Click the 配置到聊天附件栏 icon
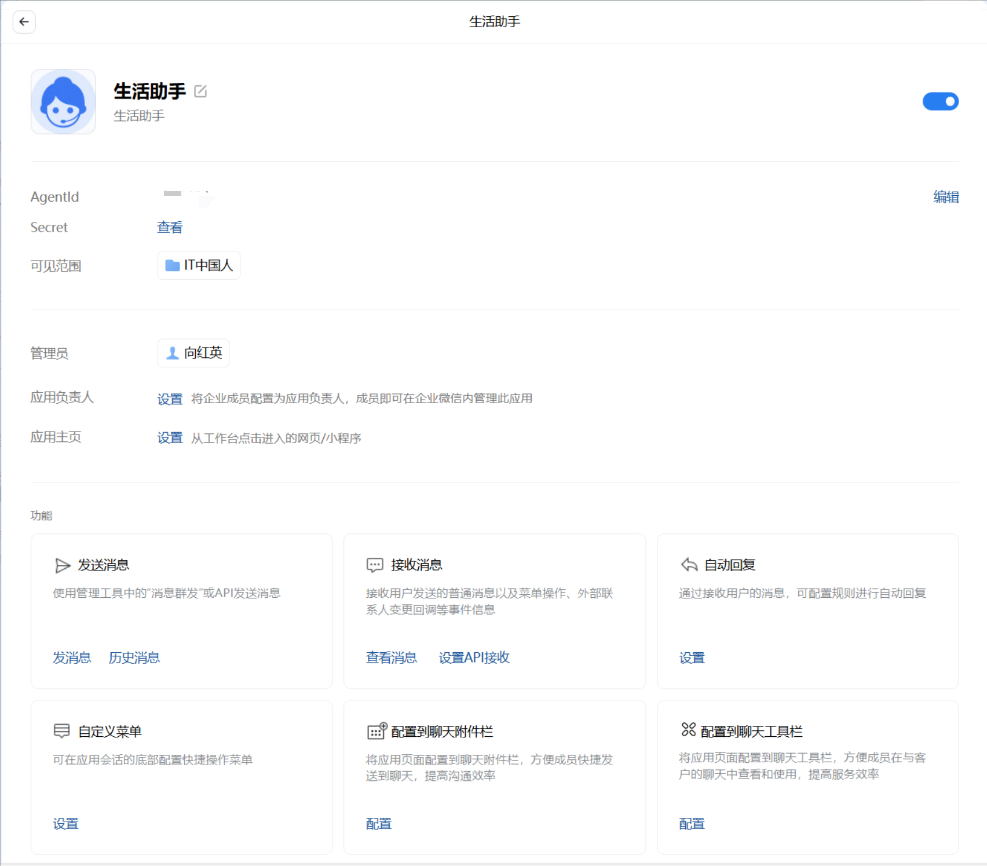The image size is (987, 866). 376,731
